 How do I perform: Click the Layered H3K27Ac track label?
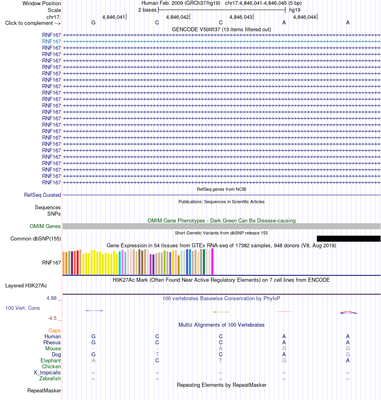[x=26, y=285]
